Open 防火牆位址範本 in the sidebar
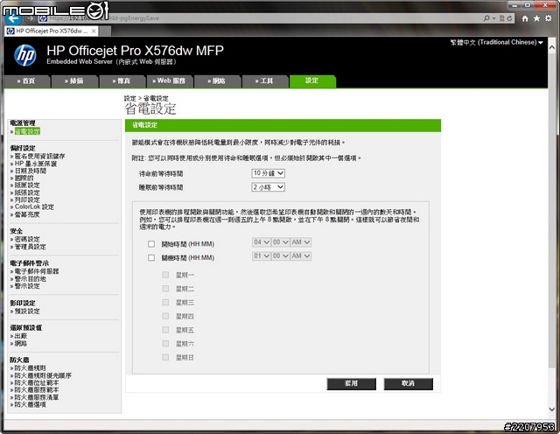This screenshot has height=434, width=560. pos(37,383)
